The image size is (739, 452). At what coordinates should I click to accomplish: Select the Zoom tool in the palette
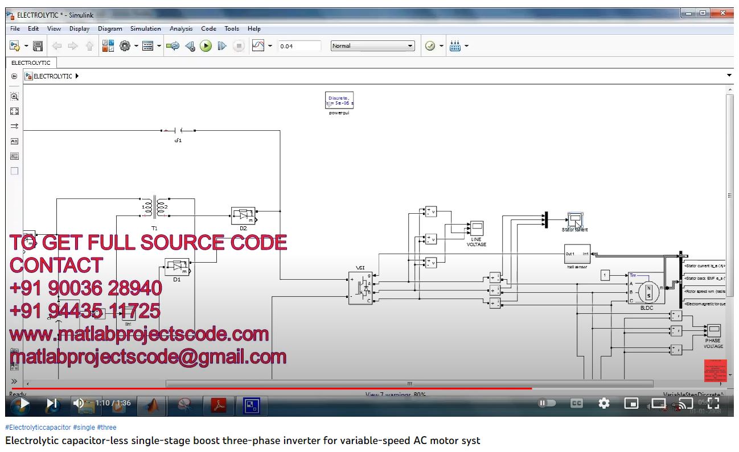(15, 97)
